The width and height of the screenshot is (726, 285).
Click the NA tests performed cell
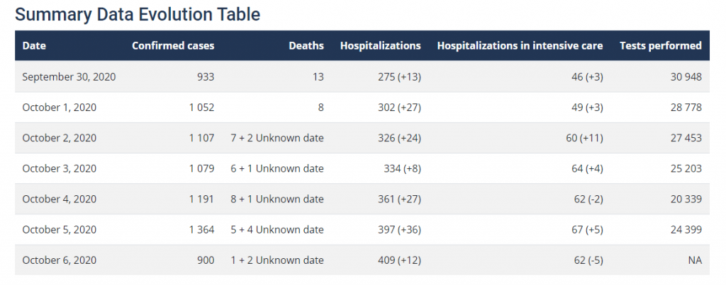click(x=694, y=260)
